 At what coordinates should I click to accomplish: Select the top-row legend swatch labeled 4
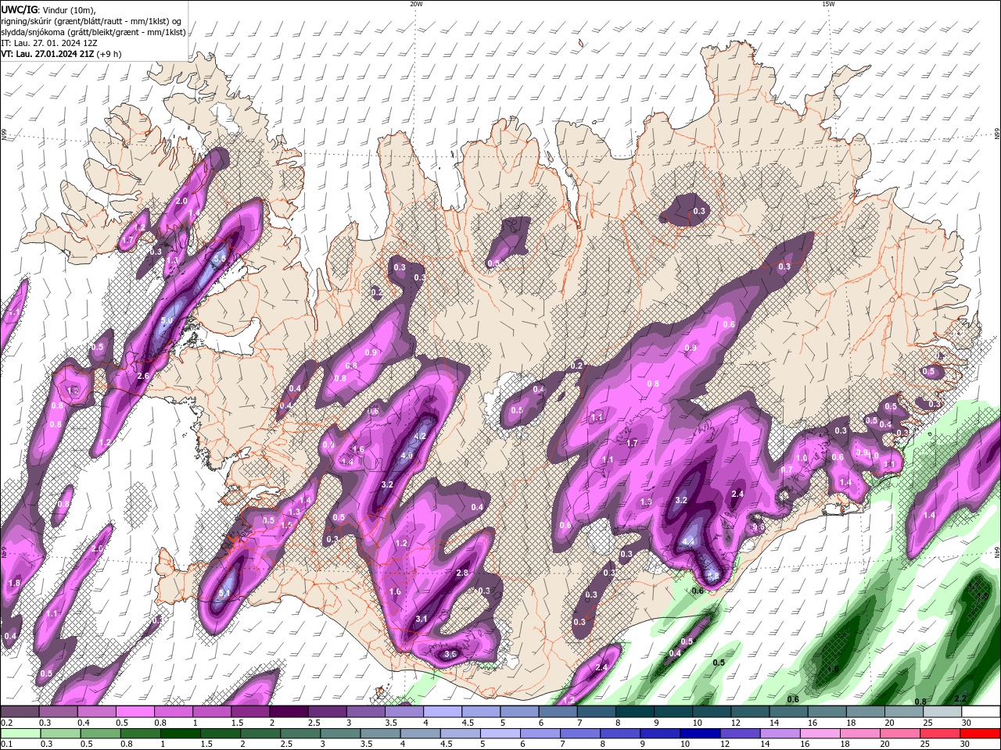(443, 712)
